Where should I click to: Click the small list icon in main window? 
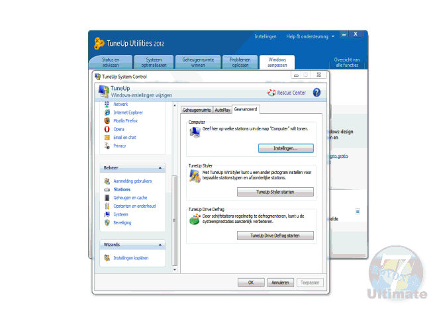pyautogui.click(x=358, y=212)
